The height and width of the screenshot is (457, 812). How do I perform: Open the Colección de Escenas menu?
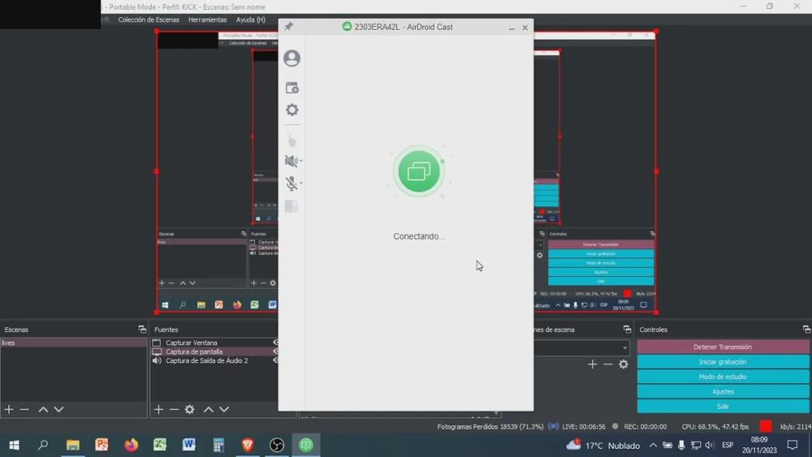click(x=148, y=20)
